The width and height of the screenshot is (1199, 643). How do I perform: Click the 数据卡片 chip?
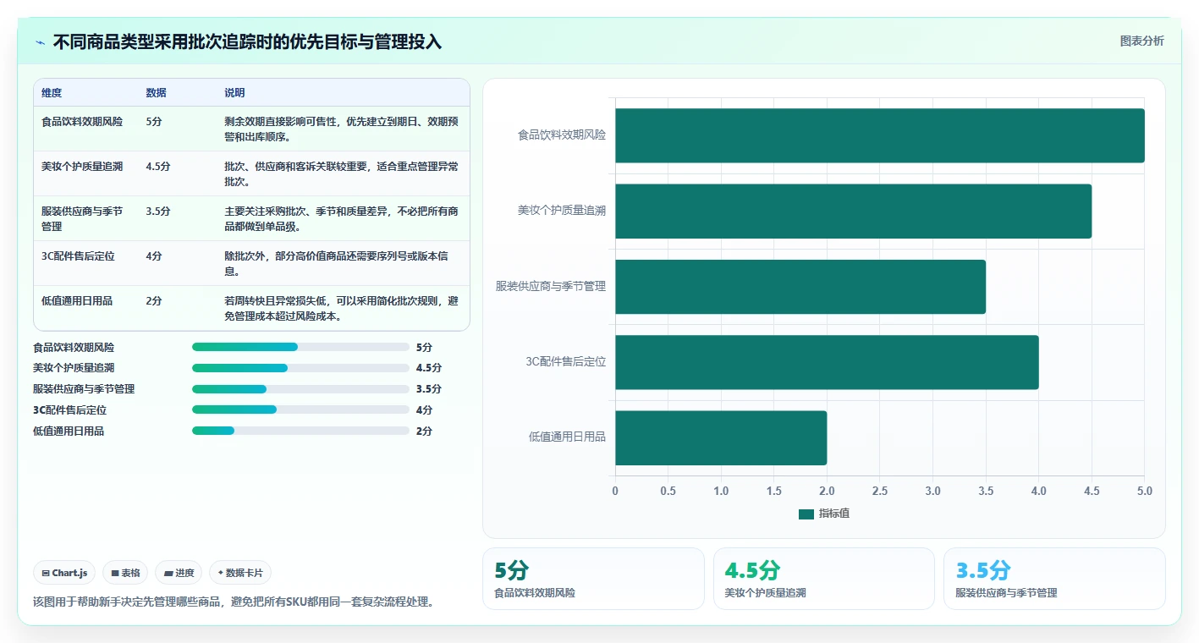[x=240, y=573]
